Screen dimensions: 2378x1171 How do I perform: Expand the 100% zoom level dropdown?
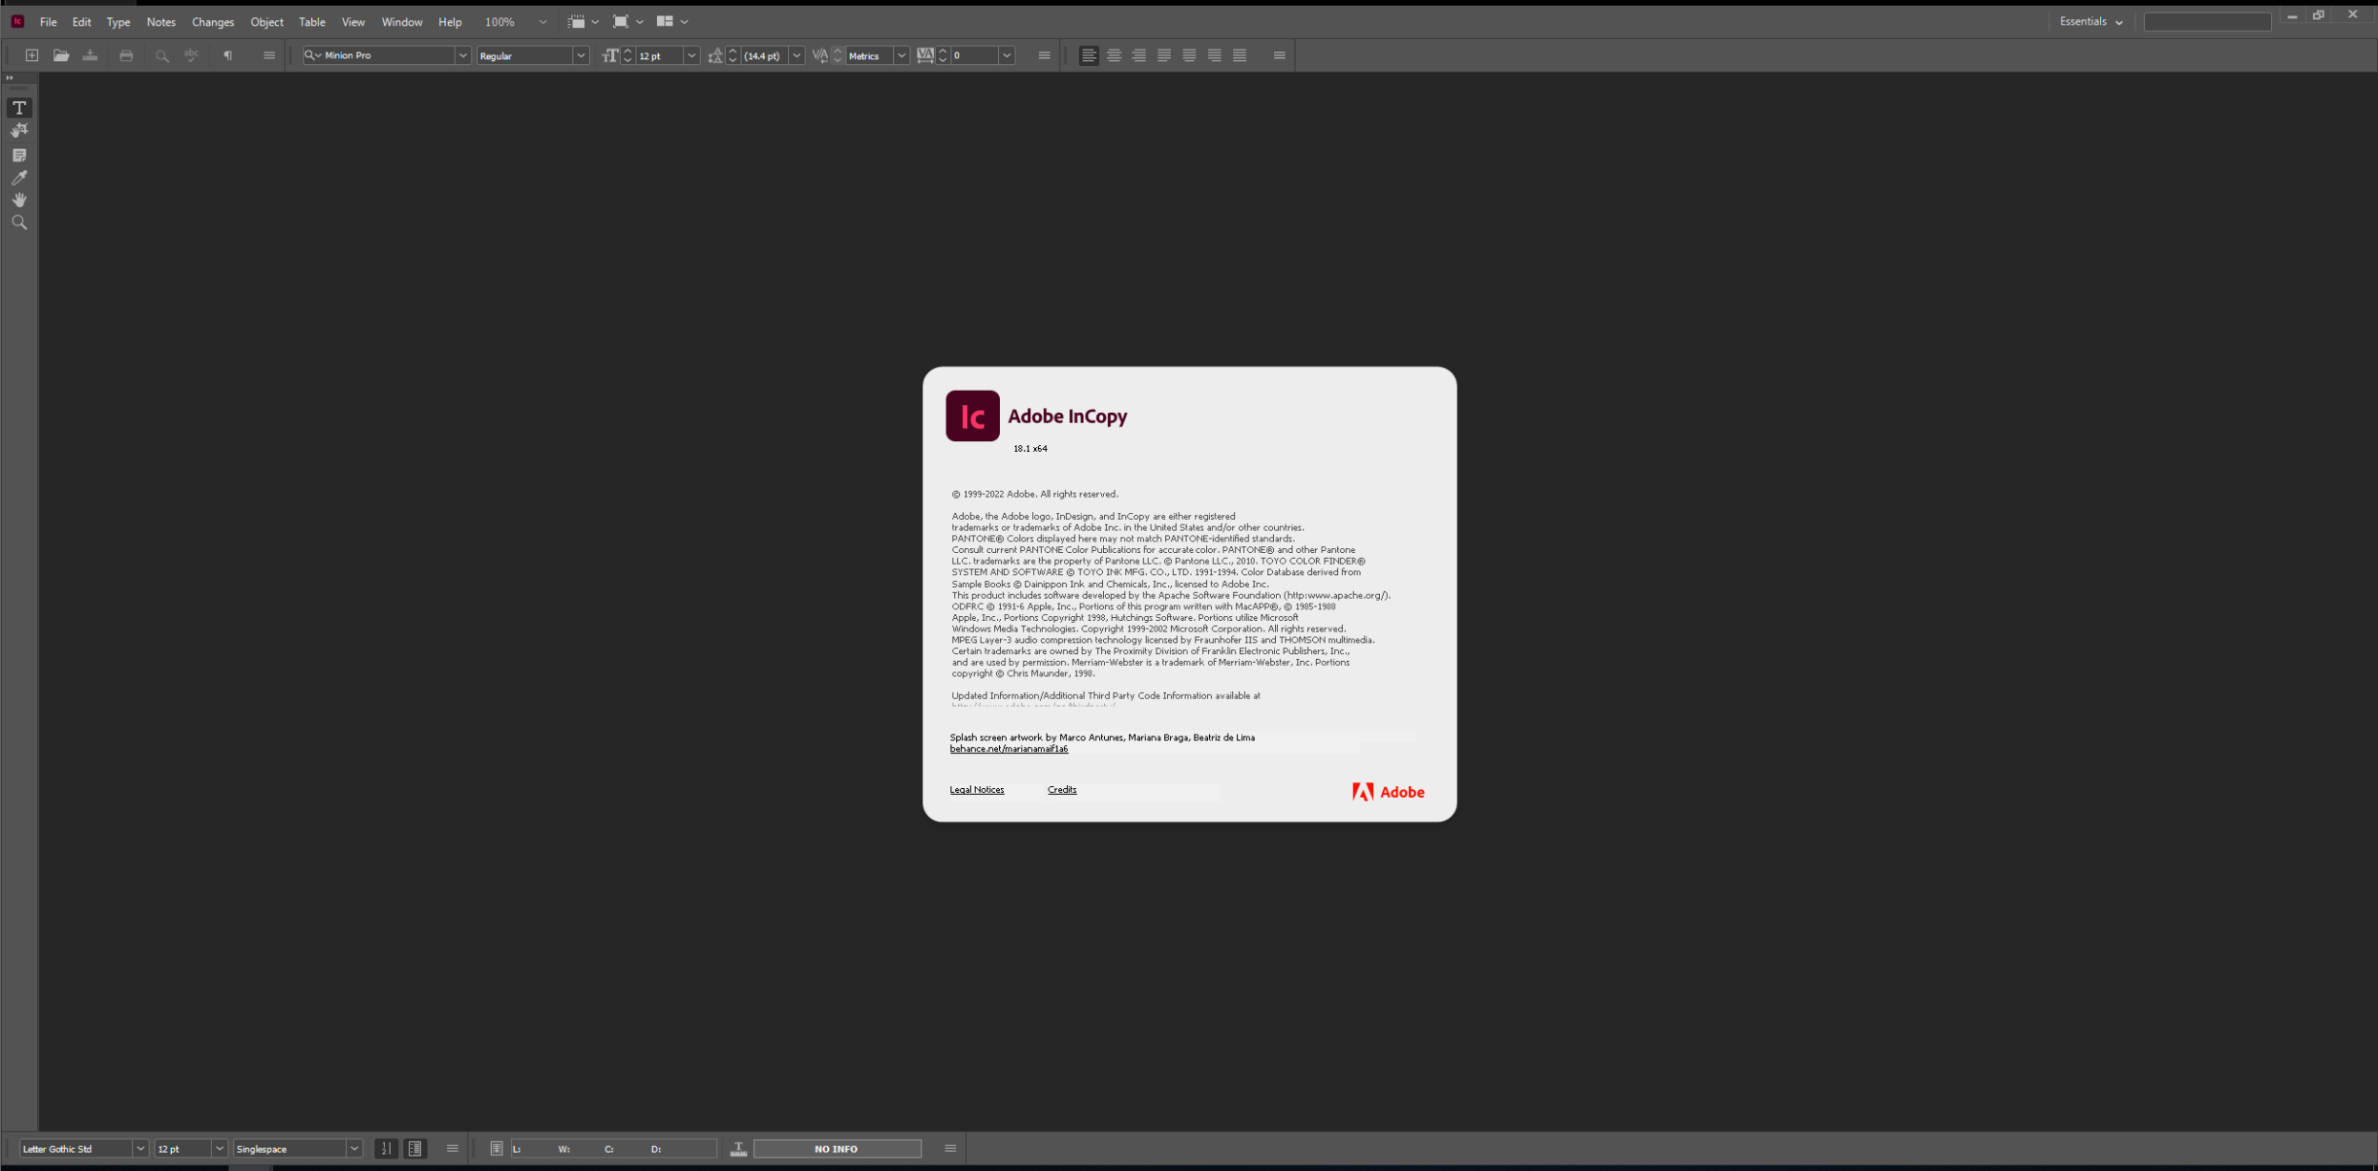click(x=542, y=21)
